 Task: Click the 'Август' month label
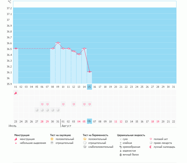[x=66, y=126]
